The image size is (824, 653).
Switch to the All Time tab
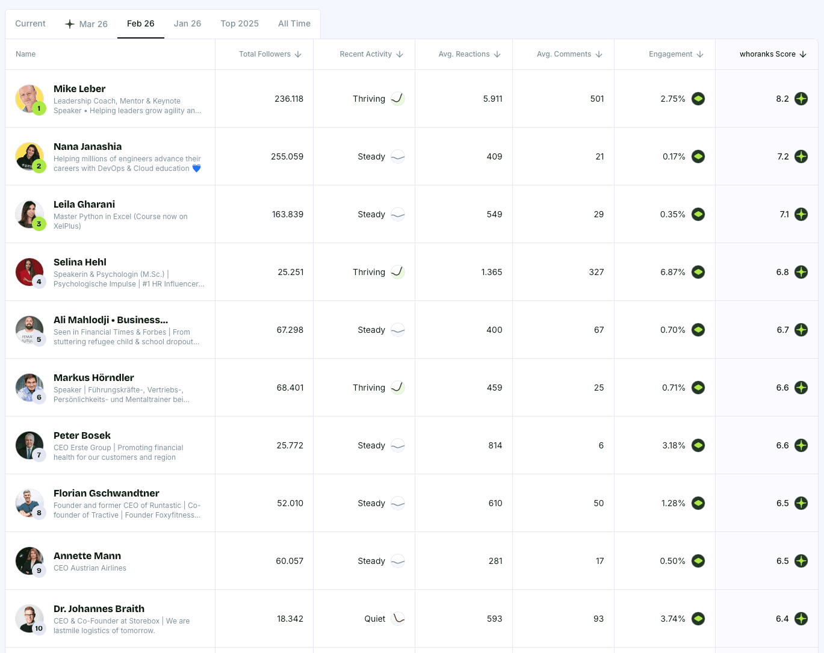click(x=294, y=23)
